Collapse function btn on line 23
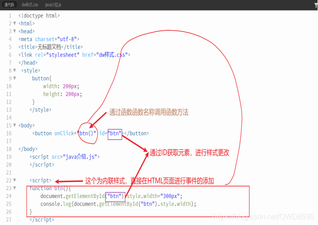 click(x=15, y=188)
